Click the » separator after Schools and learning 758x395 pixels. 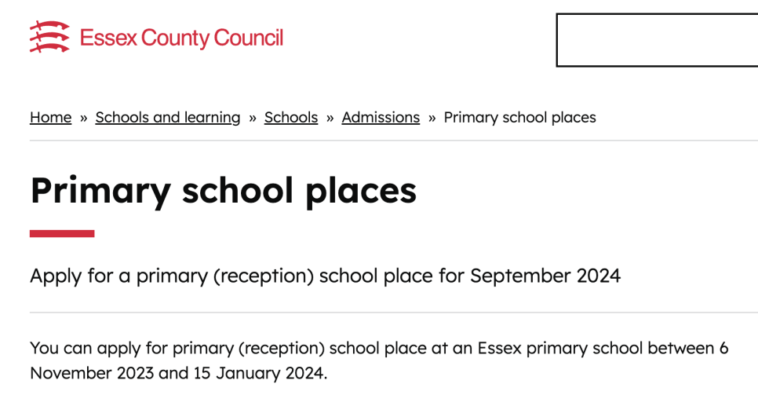tap(253, 118)
